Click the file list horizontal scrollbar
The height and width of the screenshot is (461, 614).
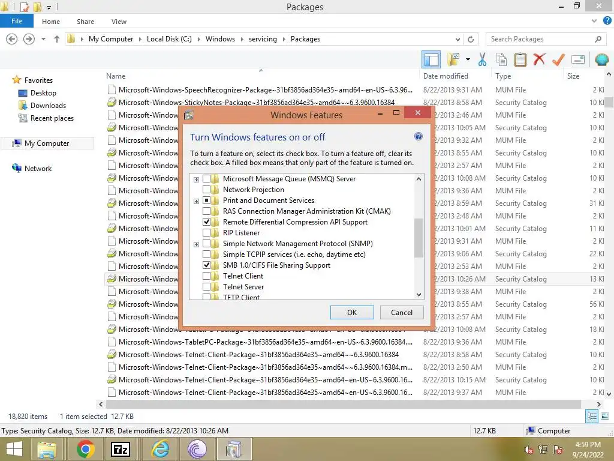click(x=343, y=404)
